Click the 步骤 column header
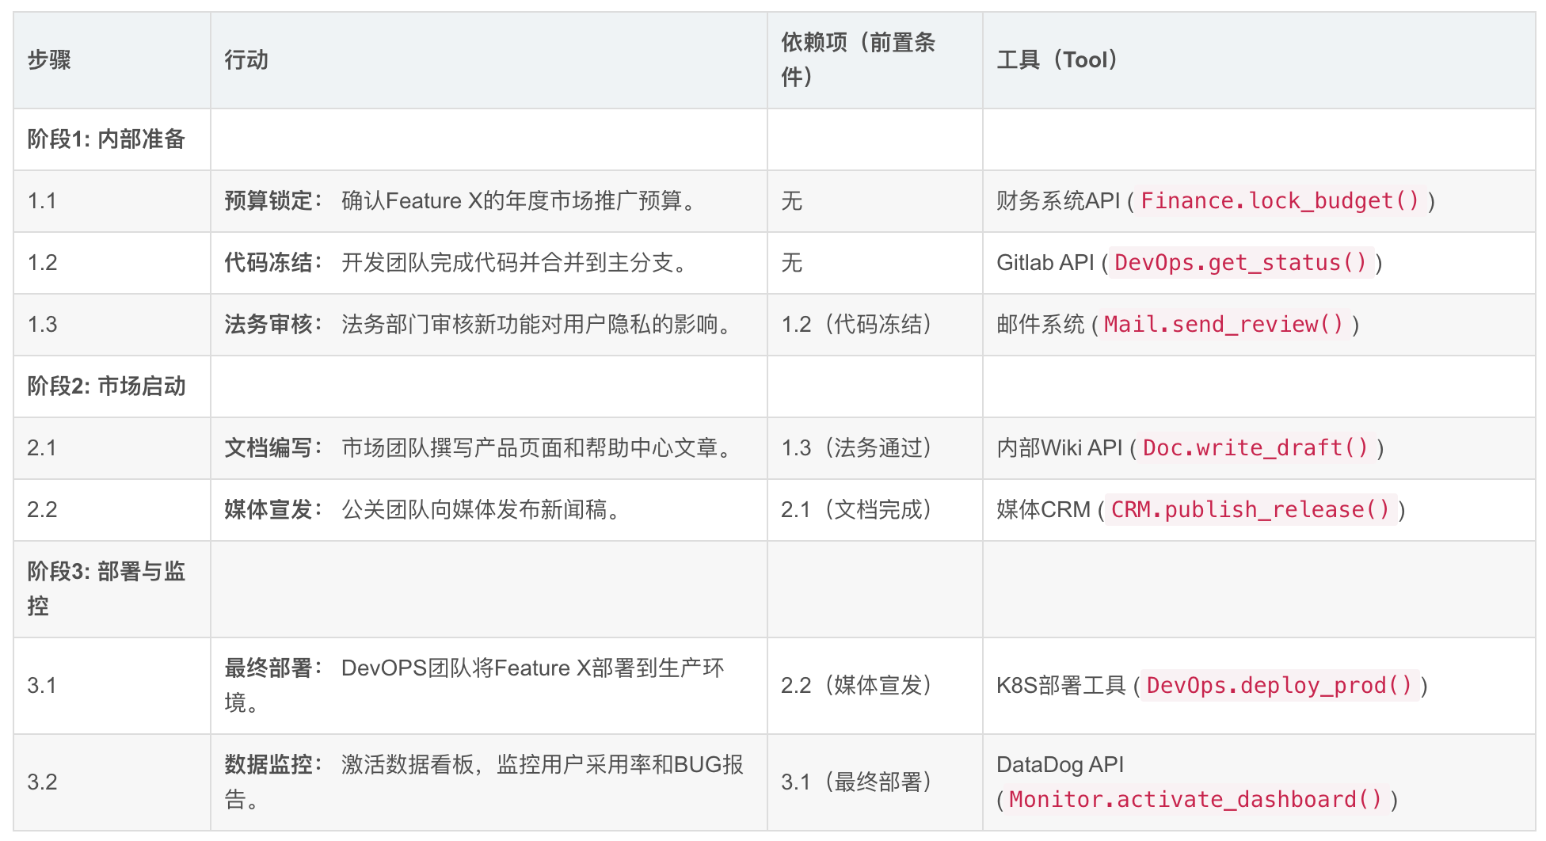The width and height of the screenshot is (1546, 841). 49,60
